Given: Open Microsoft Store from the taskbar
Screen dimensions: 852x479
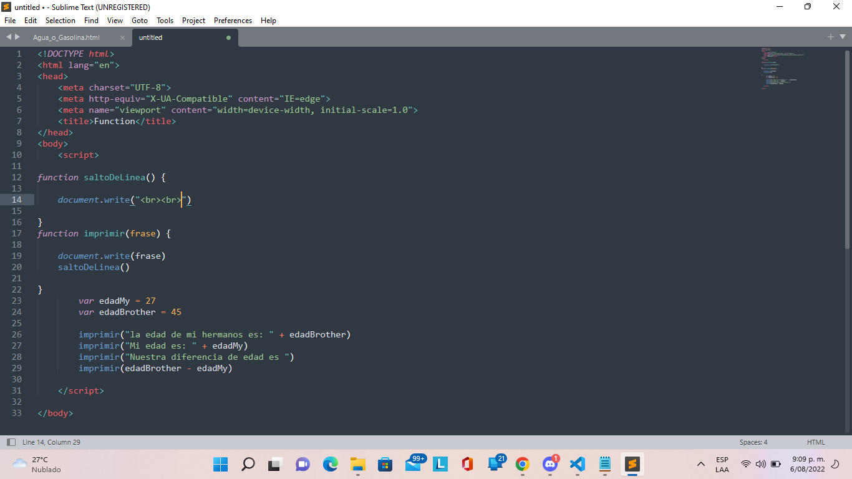Looking at the screenshot, I should [x=385, y=464].
